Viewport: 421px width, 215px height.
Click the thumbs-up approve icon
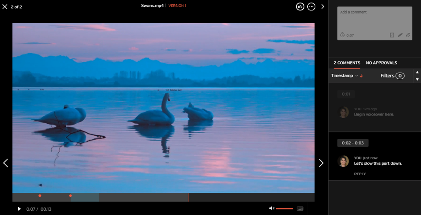[300, 7]
